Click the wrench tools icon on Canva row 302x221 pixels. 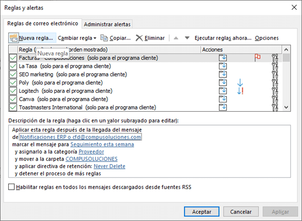(275, 99)
